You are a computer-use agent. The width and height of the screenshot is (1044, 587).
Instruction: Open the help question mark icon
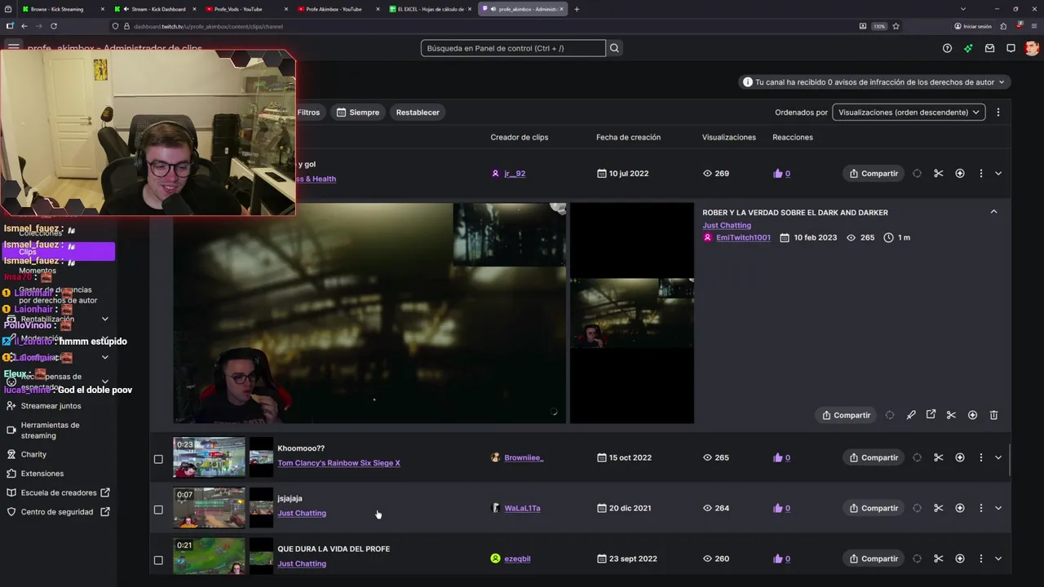point(947,48)
